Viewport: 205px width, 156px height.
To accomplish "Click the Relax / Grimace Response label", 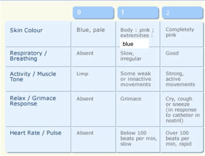I will pyautogui.click(x=33, y=101).
